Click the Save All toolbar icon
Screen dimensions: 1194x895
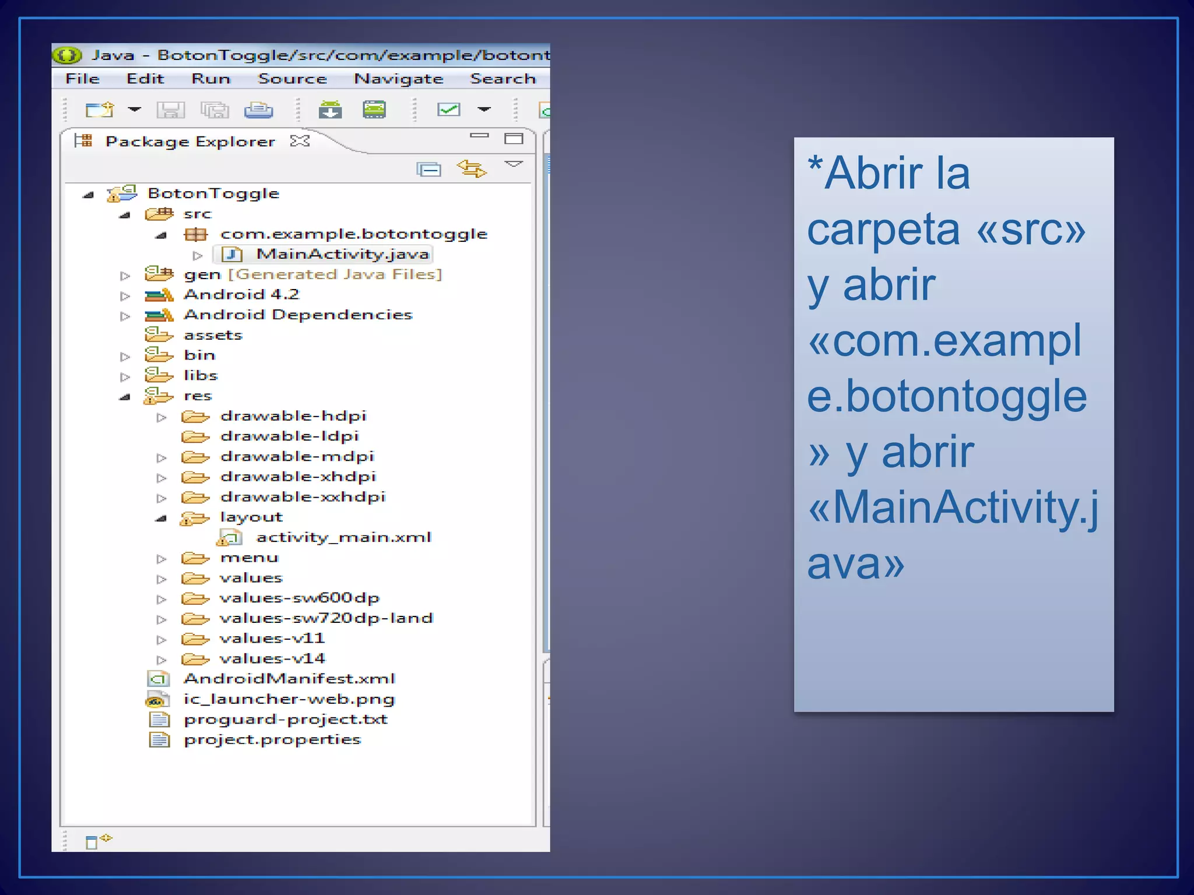click(x=215, y=110)
